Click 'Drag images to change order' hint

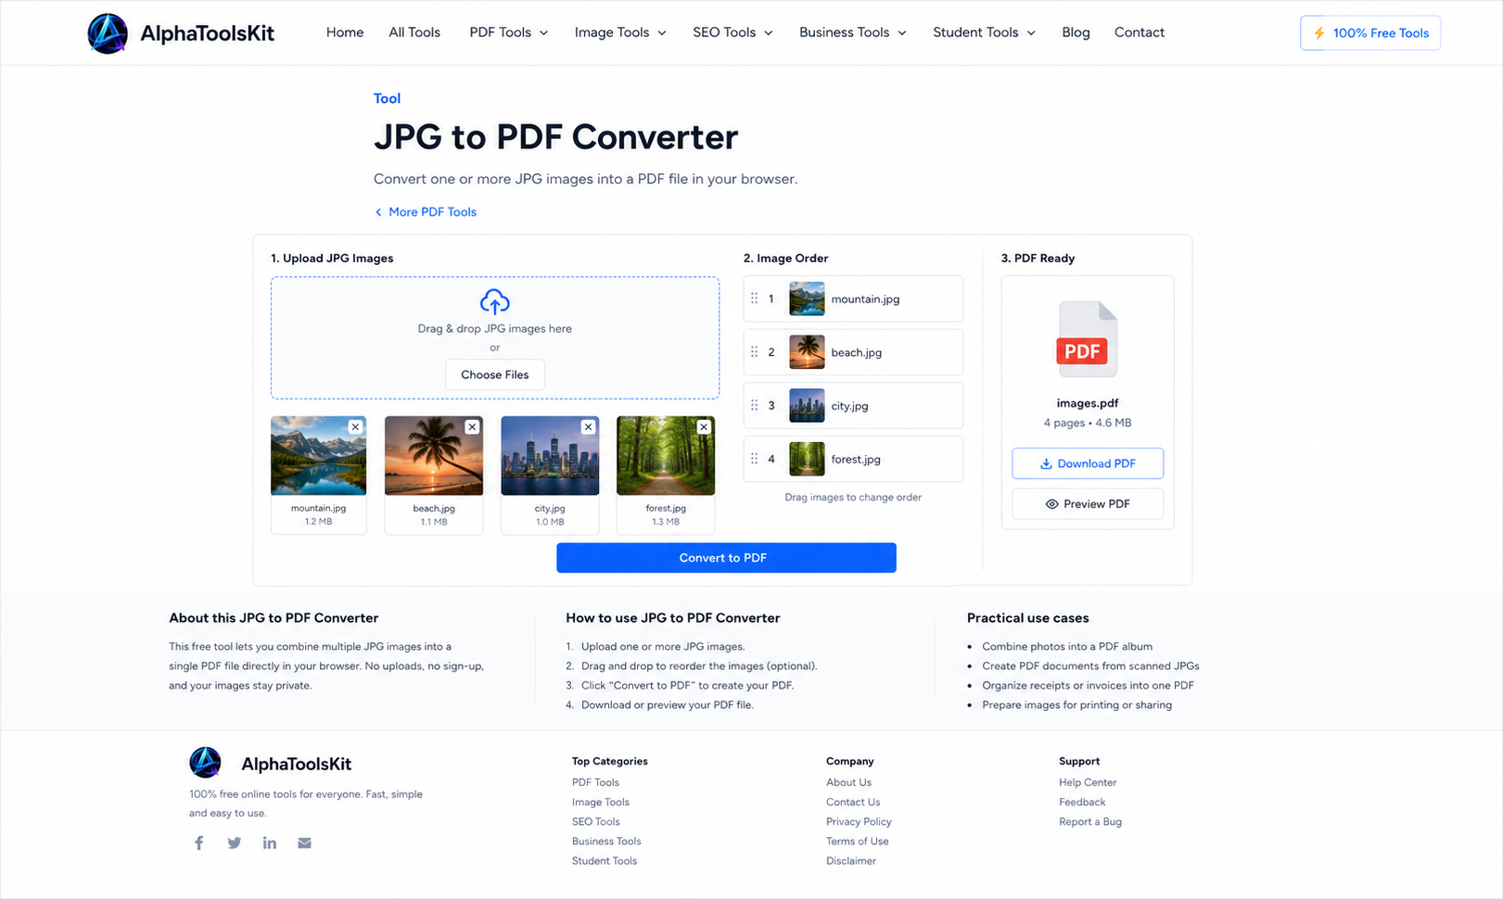[853, 497]
